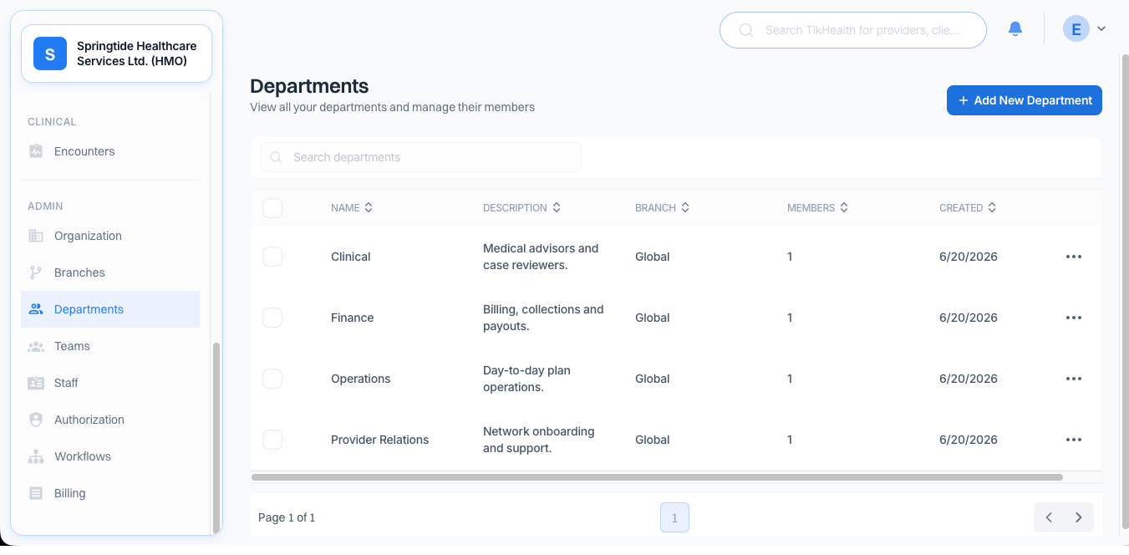Focus the Search departments field
1129x555 pixels.
(x=421, y=157)
